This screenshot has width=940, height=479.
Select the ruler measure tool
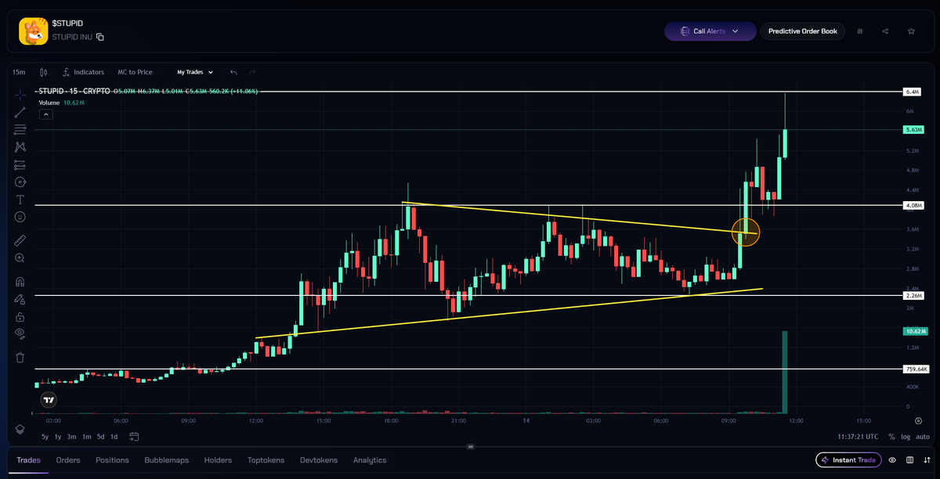[20, 240]
